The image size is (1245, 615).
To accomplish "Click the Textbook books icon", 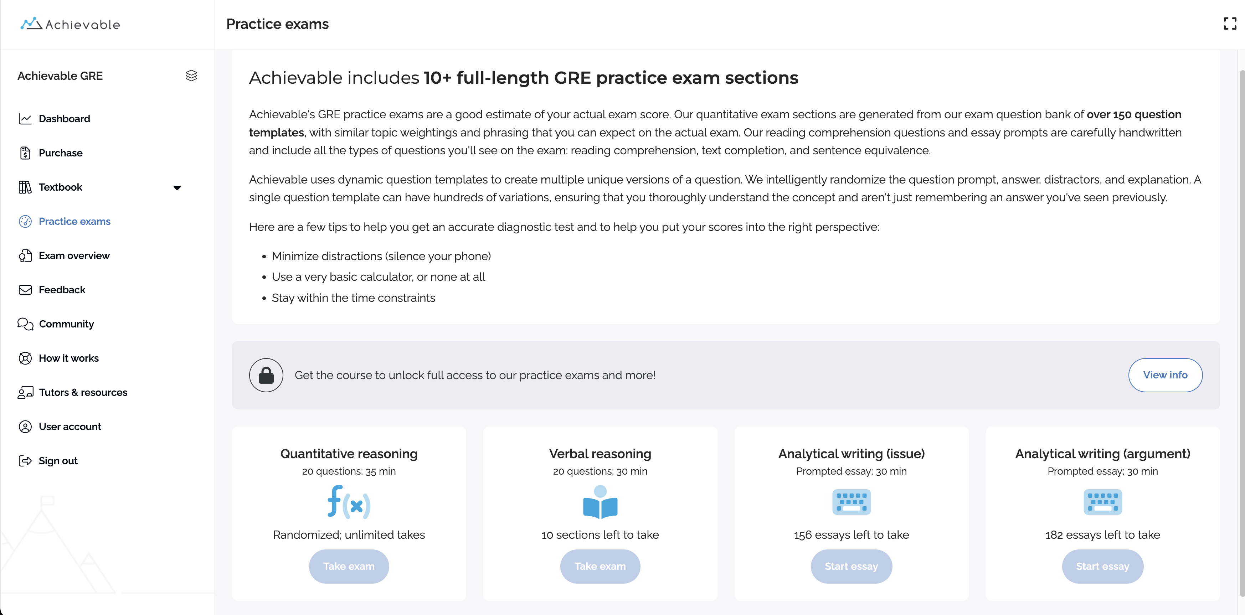I will pos(25,187).
